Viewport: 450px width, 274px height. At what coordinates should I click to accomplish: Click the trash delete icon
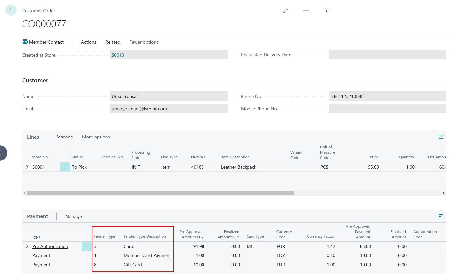(x=326, y=11)
